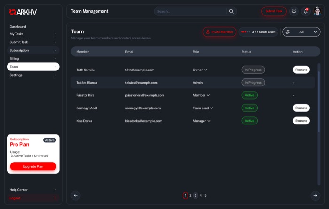Click the search magnifier icon
This screenshot has width=329, height=209.
[x=231, y=11]
